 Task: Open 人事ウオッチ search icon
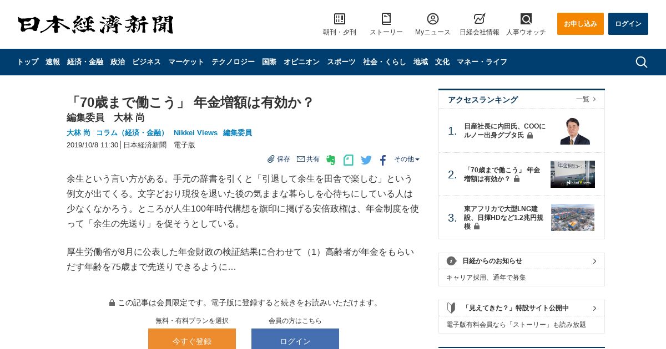526,19
